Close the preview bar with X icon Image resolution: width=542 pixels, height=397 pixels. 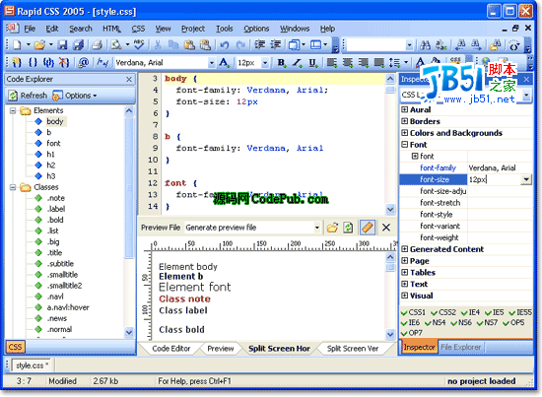tap(386, 228)
